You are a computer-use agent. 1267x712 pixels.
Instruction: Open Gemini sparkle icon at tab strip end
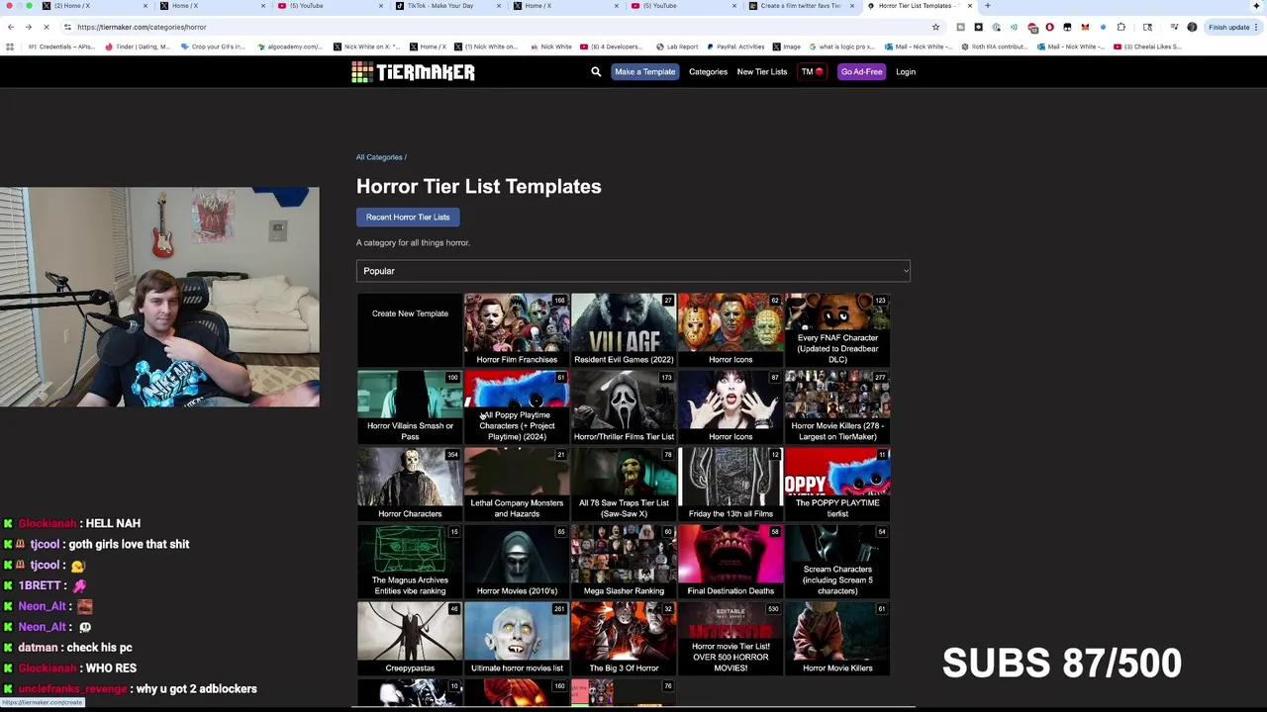pyautogui.click(x=1255, y=6)
